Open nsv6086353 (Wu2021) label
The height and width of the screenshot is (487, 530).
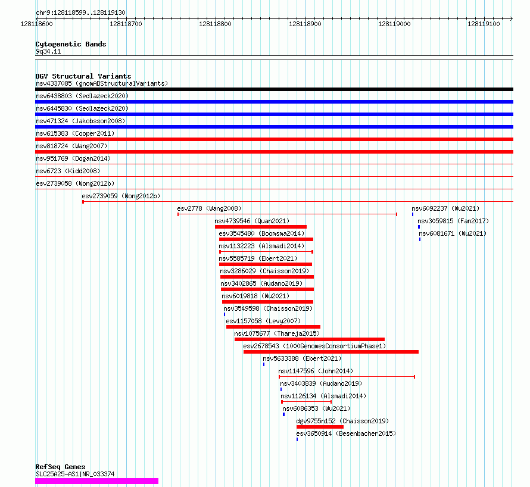point(316,408)
